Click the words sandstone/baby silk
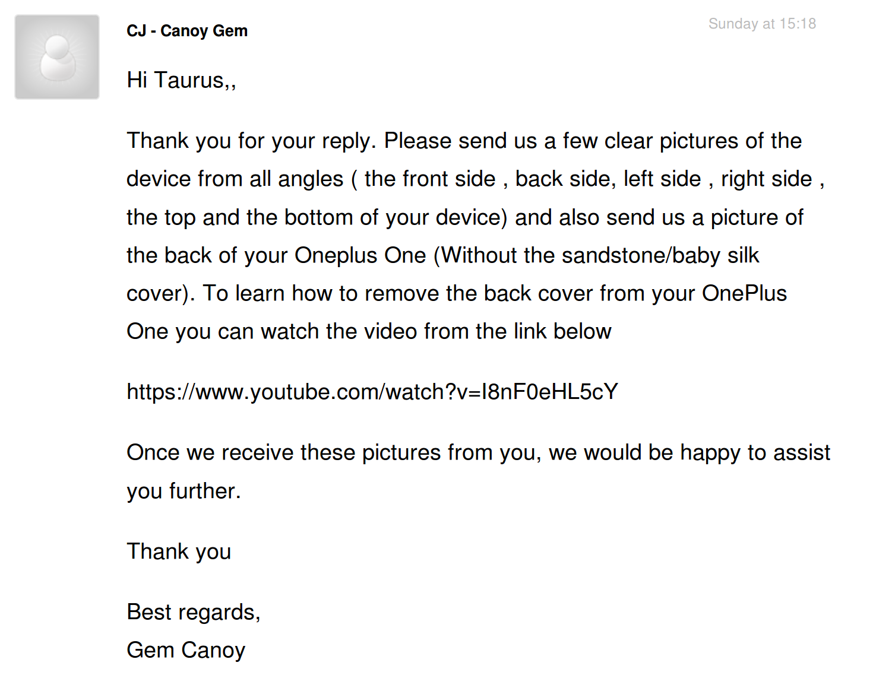 (x=660, y=255)
